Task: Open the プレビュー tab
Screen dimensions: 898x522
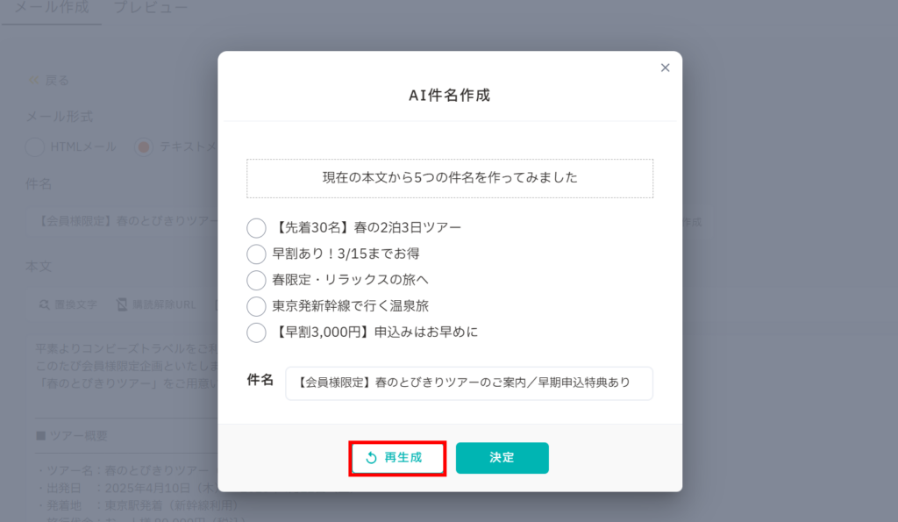Action: tap(151, 8)
